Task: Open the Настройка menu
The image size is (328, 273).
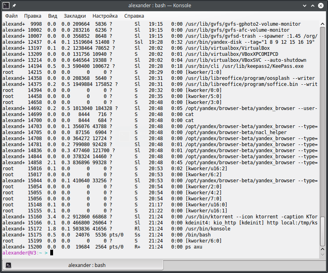Action: (x=105, y=16)
